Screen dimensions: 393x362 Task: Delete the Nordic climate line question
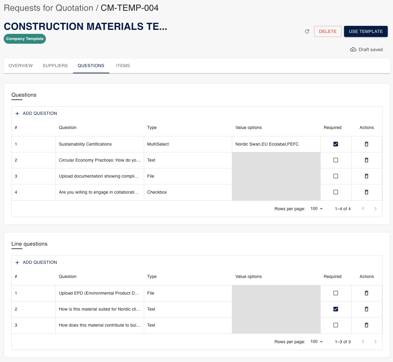pyautogui.click(x=367, y=309)
